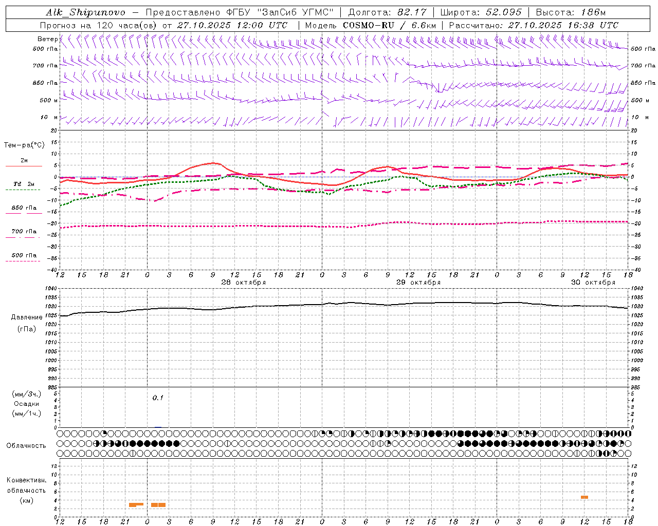This screenshot has height=526, width=658.
Task: Select the Высота: 186м header field
Action: click(571, 12)
